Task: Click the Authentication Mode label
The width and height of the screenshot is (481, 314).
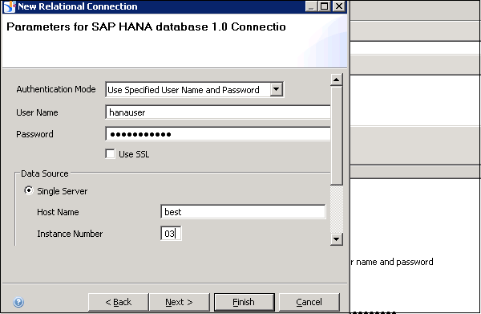Action: point(56,89)
